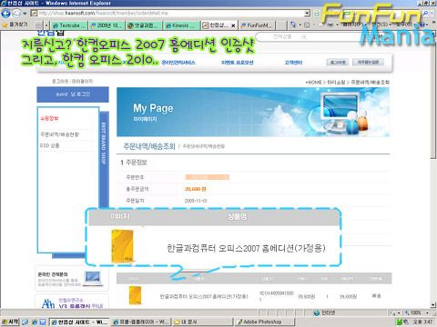Click the 이벤트 프로모션 menu link
Screen dimensions: 437x327
(238, 63)
